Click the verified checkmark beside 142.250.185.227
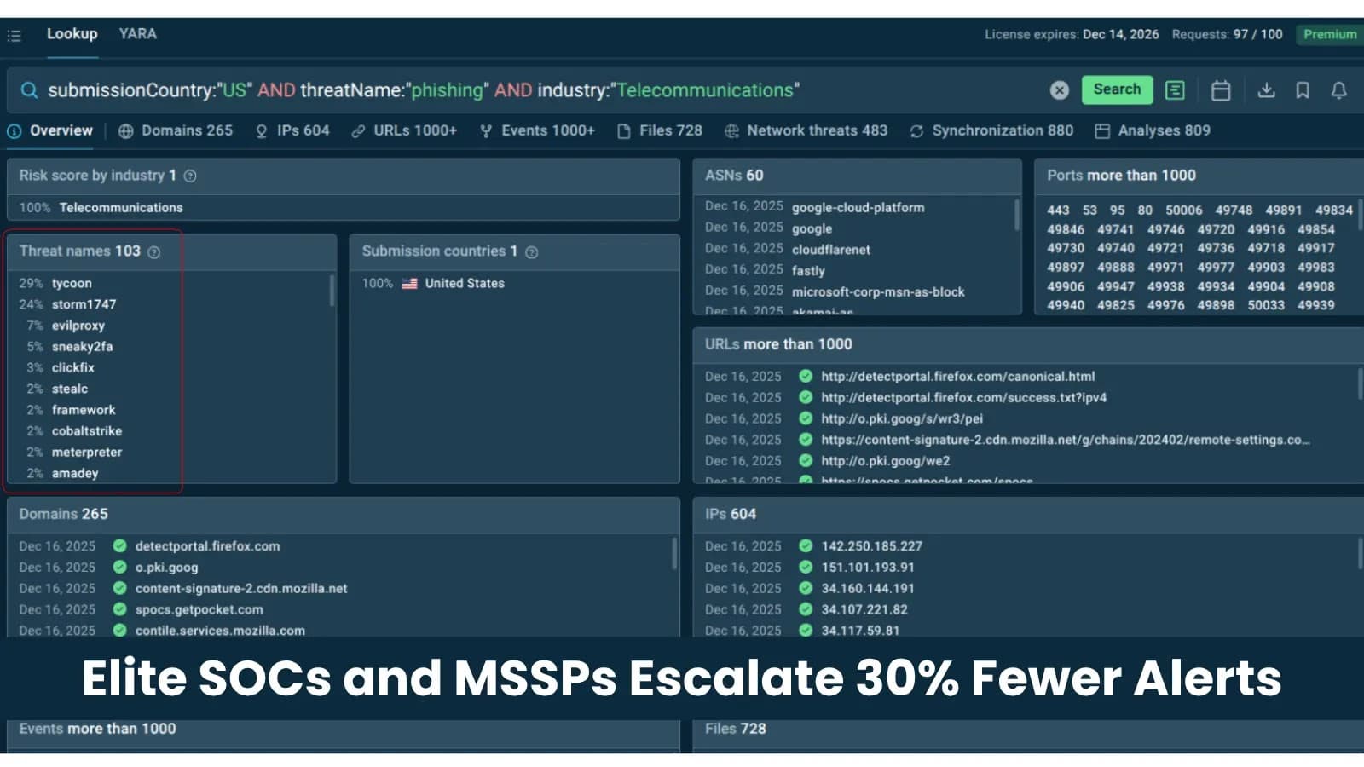 point(805,546)
